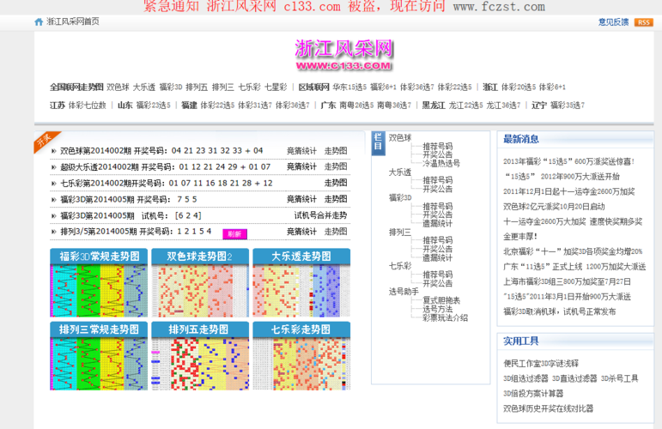662x429 pixels.
Task: Open 3D杀号工具 link
Action: (619, 378)
